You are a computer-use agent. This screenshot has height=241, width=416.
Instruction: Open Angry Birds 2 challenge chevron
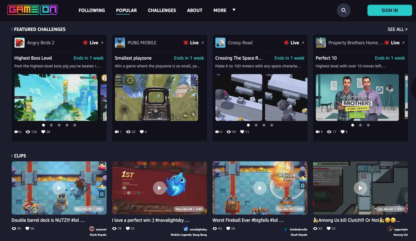102,43
